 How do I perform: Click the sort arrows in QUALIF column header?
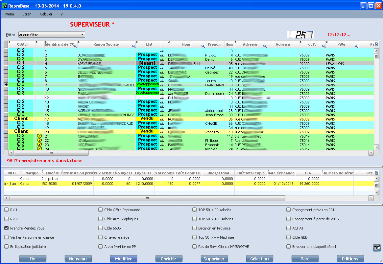[x=10, y=42]
